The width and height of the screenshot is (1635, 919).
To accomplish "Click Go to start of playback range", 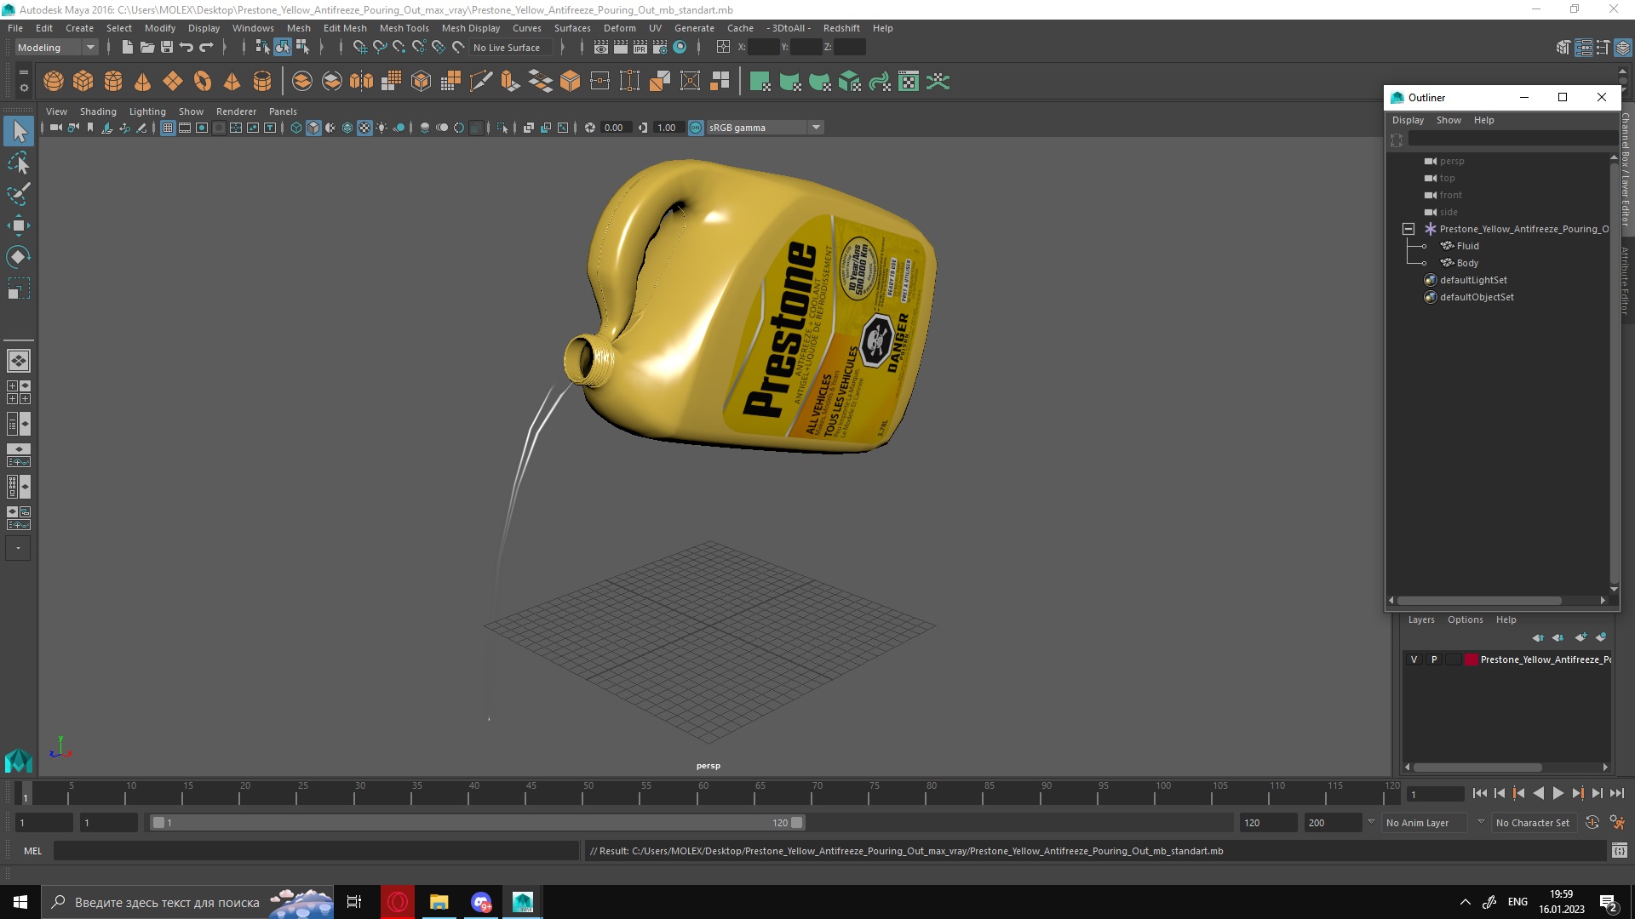I will point(1479,793).
